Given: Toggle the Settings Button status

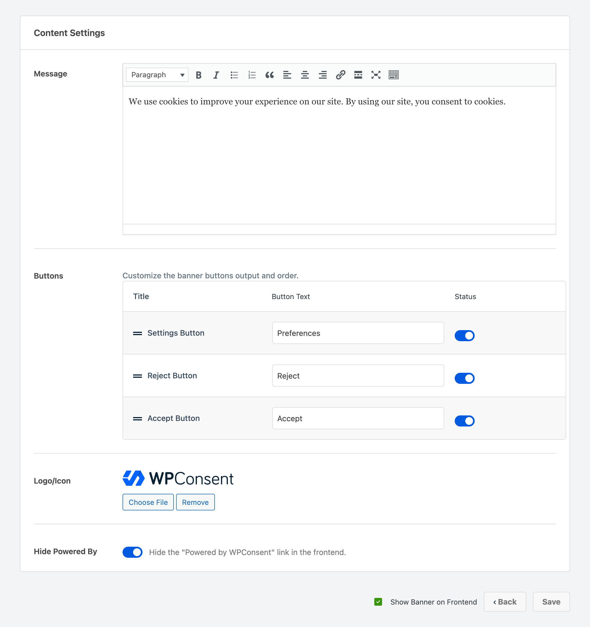Looking at the screenshot, I should pyautogui.click(x=464, y=335).
